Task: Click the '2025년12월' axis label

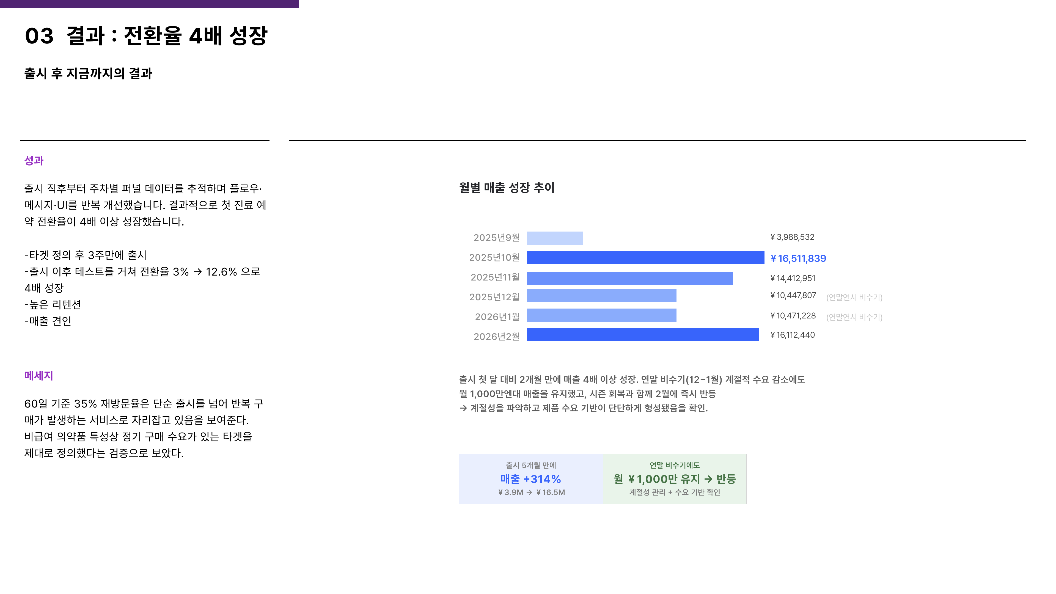Action: click(494, 297)
